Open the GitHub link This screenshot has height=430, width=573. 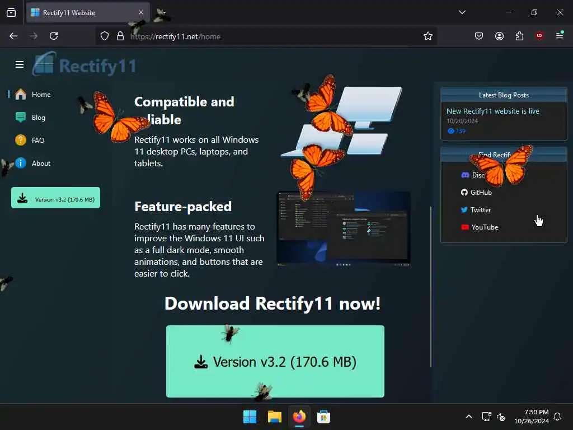(476, 193)
